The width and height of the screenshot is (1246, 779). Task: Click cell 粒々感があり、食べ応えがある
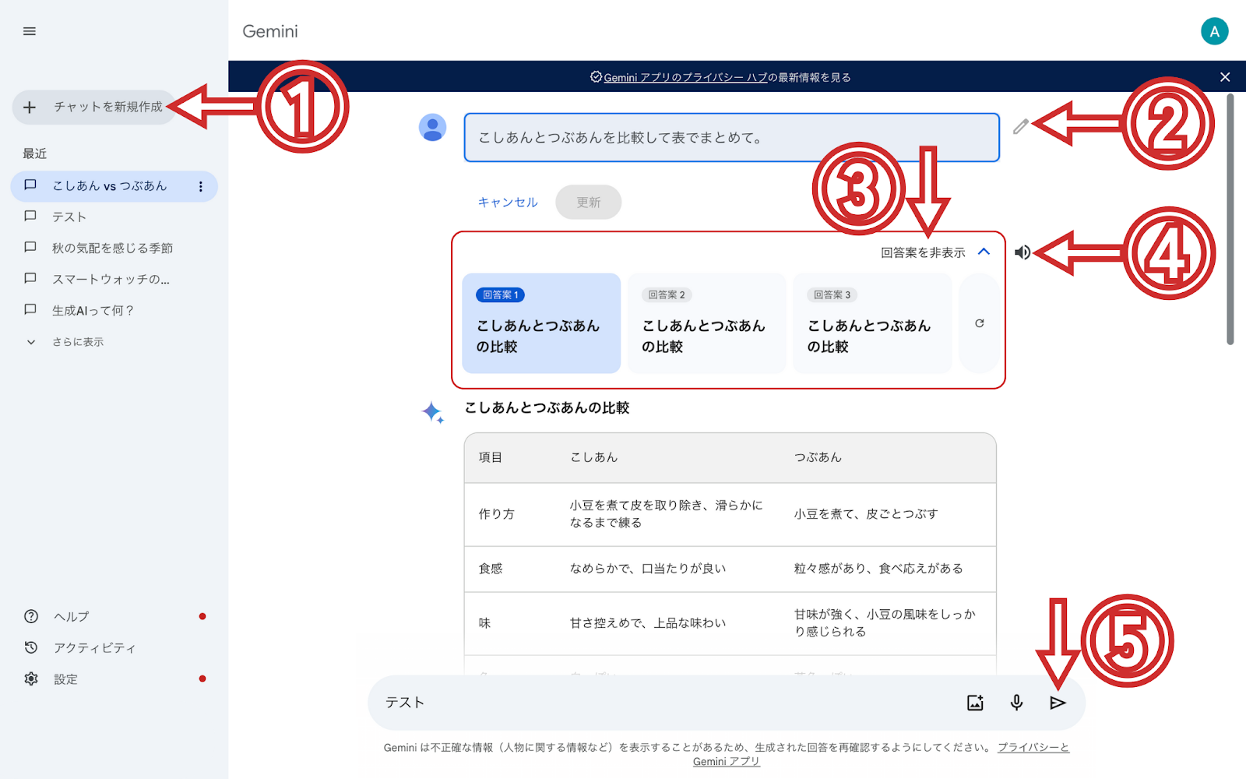878,569
